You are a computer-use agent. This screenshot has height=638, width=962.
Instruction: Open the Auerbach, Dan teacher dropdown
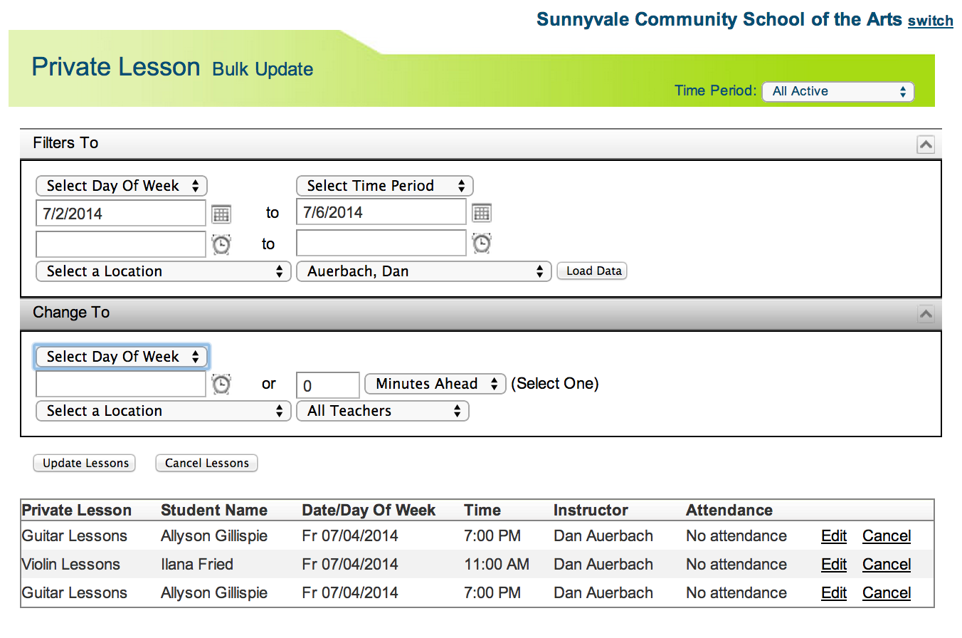(423, 271)
